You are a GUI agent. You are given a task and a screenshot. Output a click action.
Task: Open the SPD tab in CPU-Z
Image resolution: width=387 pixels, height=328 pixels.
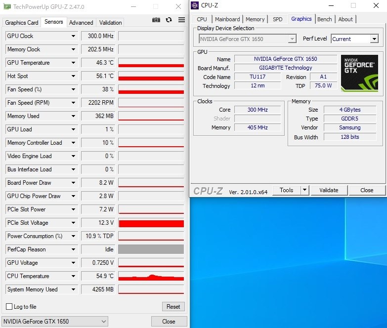point(278,19)
